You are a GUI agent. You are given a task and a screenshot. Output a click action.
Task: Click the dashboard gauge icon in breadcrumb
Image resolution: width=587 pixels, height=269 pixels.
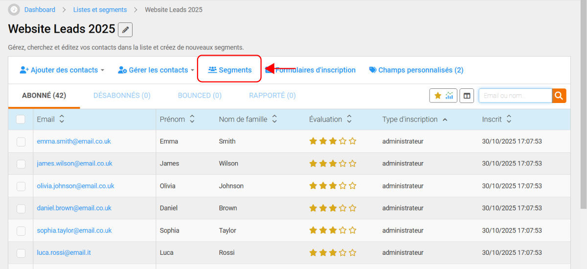pos(14,10)
